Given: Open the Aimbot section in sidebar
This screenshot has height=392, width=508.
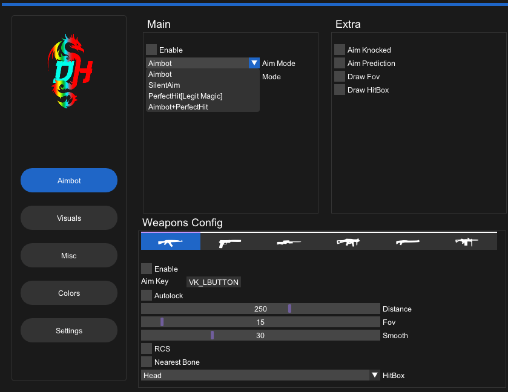Looking at the screenshot, I should pyautogui.click(x=69, y=180).
